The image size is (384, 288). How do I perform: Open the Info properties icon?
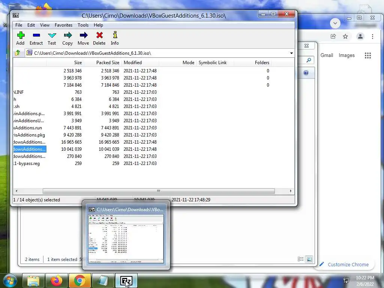[115, 39]
